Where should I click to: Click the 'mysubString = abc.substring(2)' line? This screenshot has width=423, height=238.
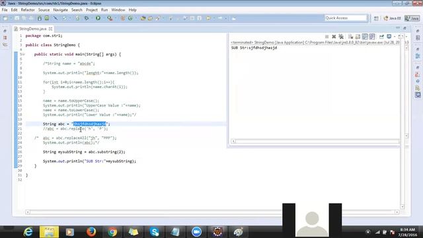point(84,152)
